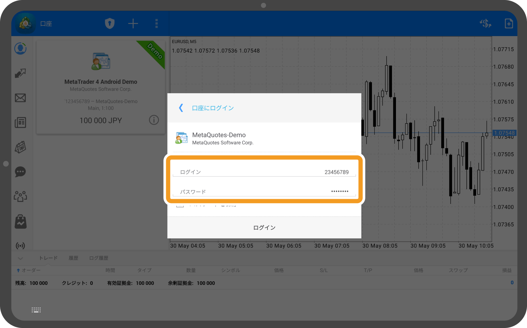The width and height of the screenshot is (527, 328).
Task: Tap the account avatar on Demo card
Action: 101,61
